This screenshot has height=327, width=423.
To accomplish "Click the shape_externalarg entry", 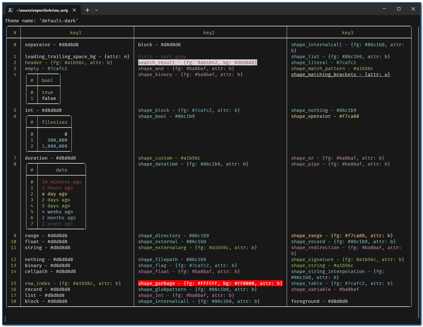I will click(x=198, y=248).
